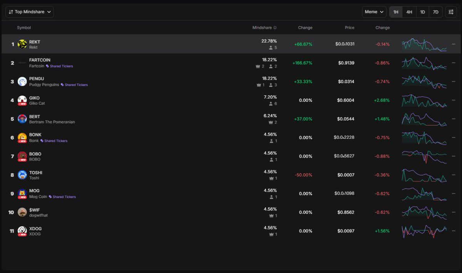
Task: Click Shared Tickers link next to Pudgy Penguins
Action: pos(74,85)
